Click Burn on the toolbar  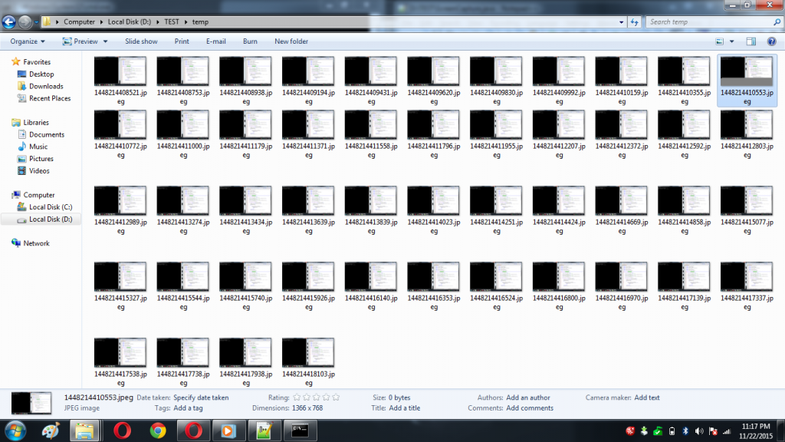pos(250,41)
